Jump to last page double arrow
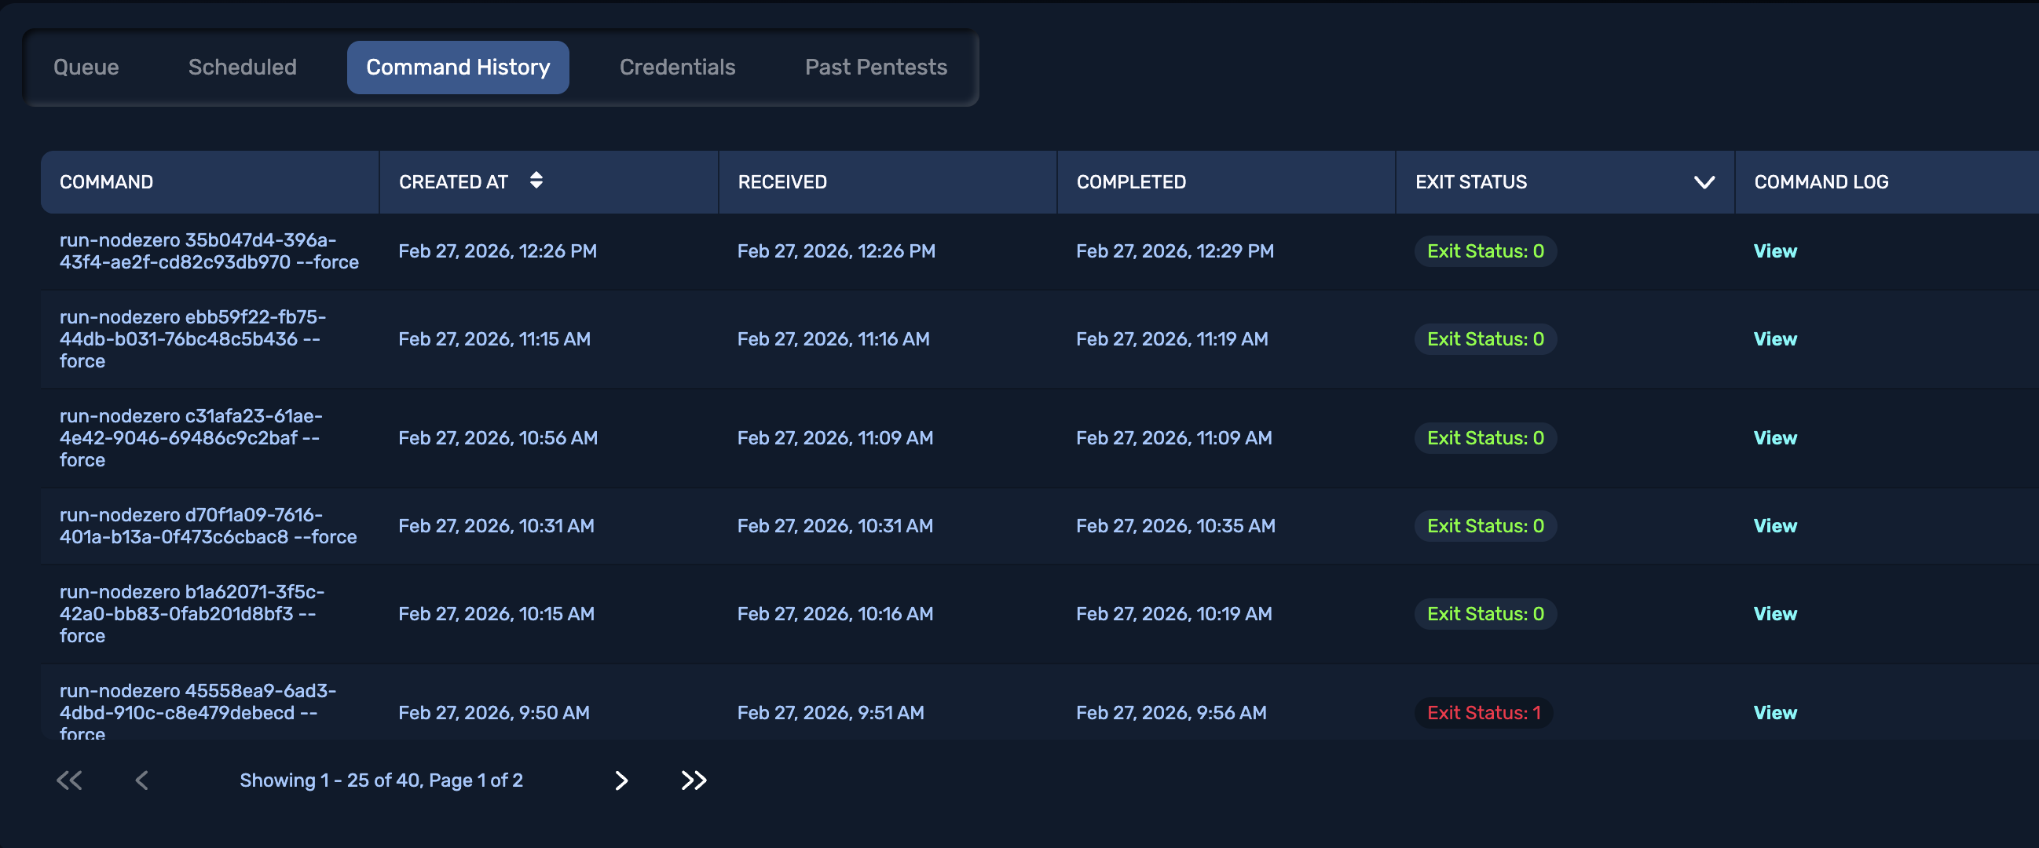 click(x=694, y=780)
